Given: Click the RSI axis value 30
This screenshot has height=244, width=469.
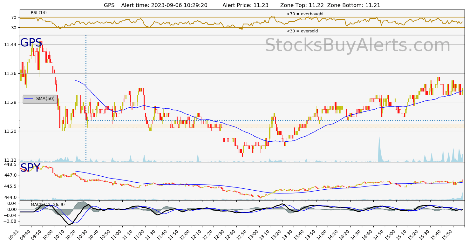Looking at the screenshot, I should point(14,28).
